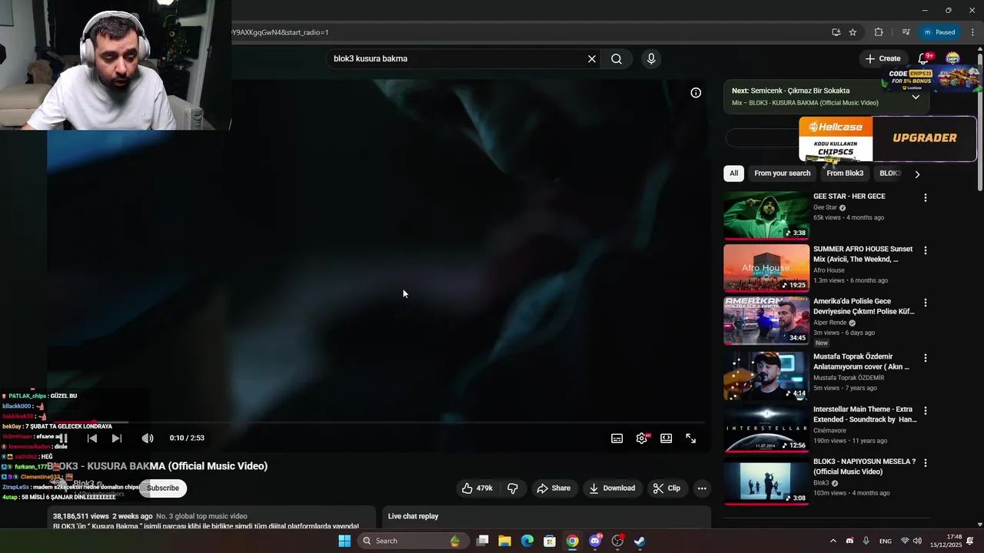Dislike the video

(513, 488)
